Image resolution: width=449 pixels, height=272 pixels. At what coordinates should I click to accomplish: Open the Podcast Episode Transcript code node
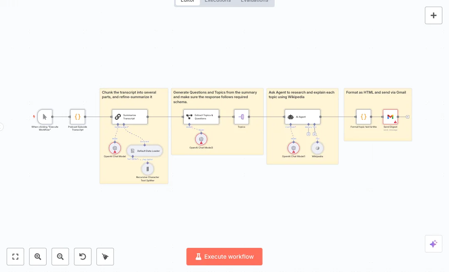pyautogui.click(x=77, y=117)
